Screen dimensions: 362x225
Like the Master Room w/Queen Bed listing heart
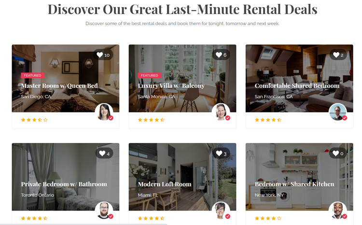coord(100,55)
